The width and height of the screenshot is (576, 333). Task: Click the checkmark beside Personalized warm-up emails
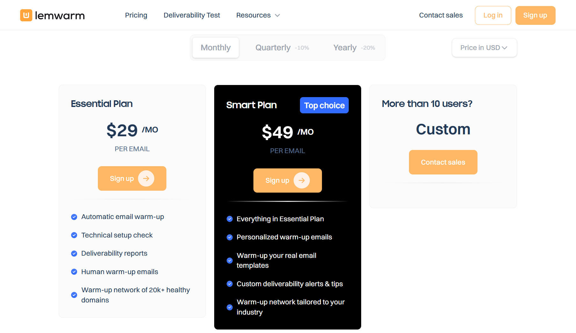pyautogui.click(x=230, y=237)
